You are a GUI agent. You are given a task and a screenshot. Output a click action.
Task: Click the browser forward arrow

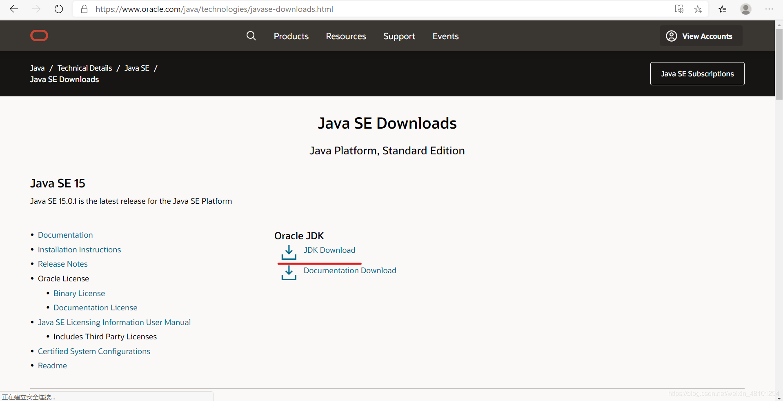click(36, 9)
